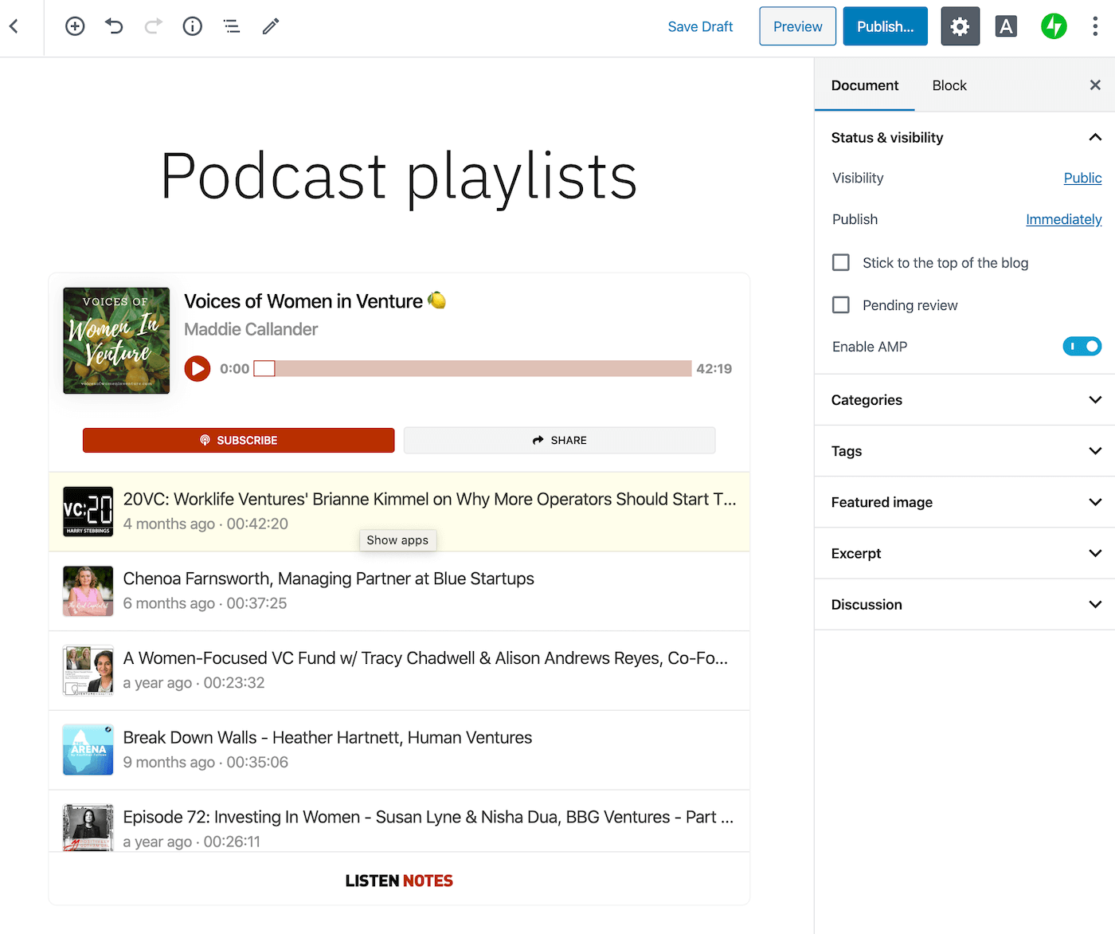This screenshot has height=934, width=1115.
Task: Click the 20VC episode thumbnail
Action: click(88, 512)
